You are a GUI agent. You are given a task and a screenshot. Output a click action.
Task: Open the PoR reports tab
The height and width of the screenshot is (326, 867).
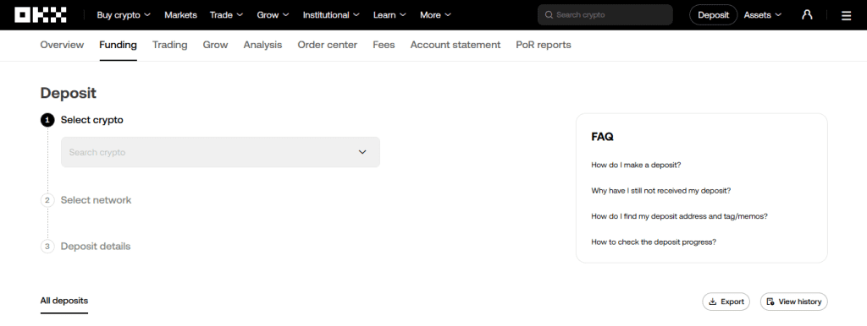coord(544,46)
